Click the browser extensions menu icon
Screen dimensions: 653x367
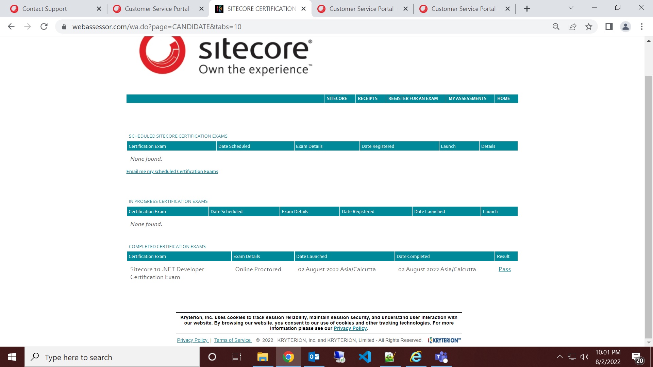[x=642, y=27]
